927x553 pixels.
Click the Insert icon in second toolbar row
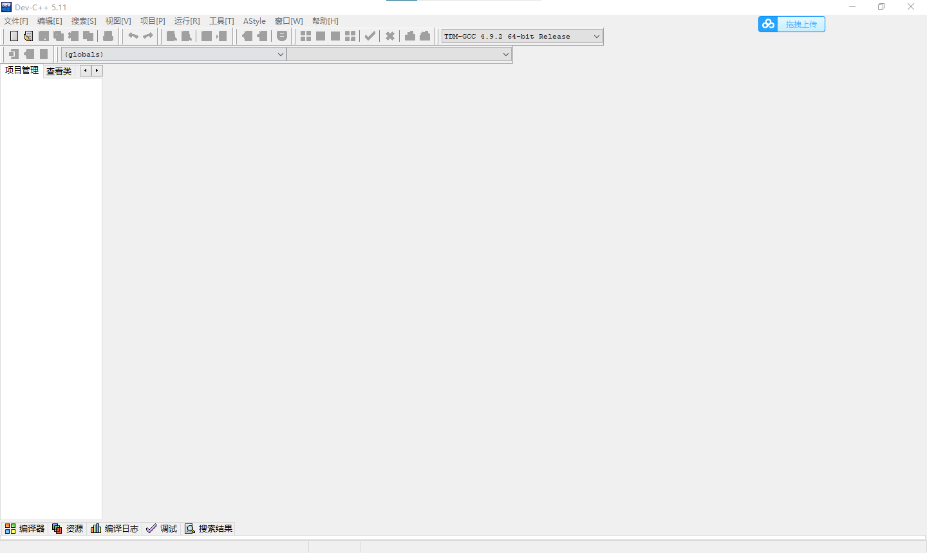pos(14,54)
